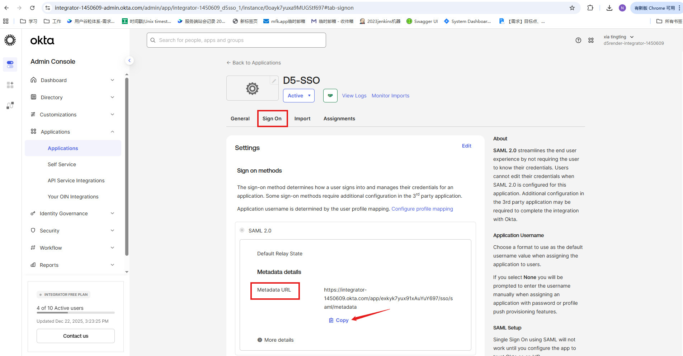
Task: Click the pencil icon to edit app logo
Action: click(x=274, y=81)
